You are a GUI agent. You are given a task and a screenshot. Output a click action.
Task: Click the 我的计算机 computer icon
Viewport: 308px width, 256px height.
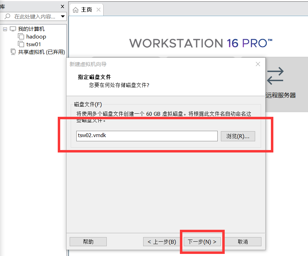(x=12, y=29)
